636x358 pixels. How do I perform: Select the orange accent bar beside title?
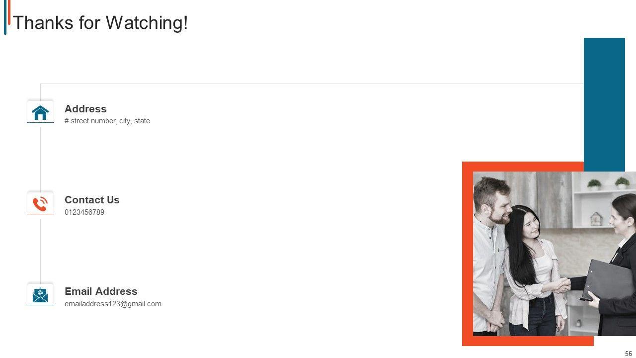(x=9, y=12)
